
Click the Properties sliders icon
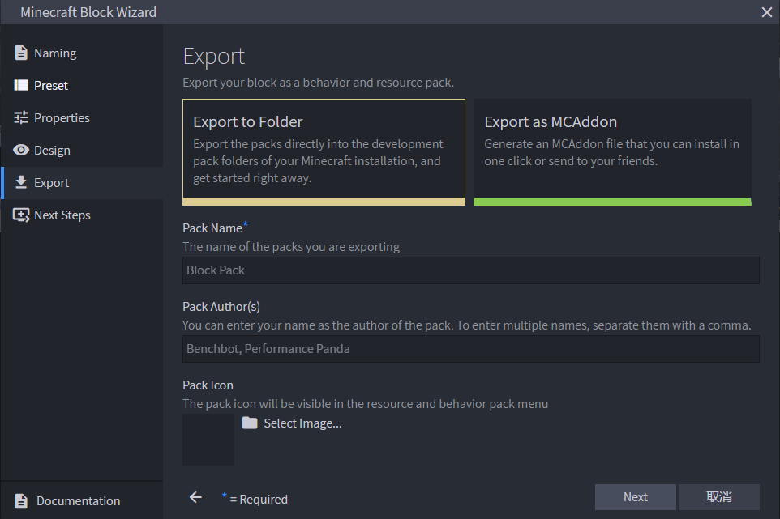click(21, 117)
